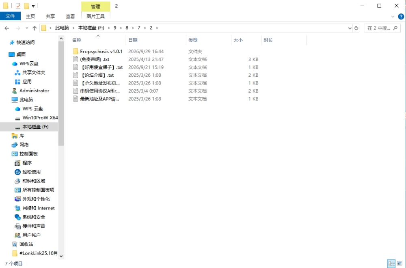Viewport: 406px width, 268px height.
Task: Switch to large thumbnails view icon
Action: [400, 264]
